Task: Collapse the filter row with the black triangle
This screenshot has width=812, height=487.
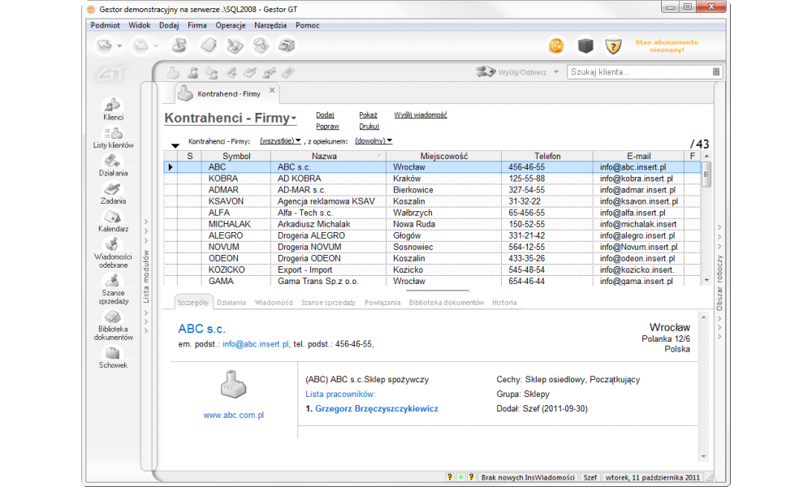Action: coord(175,145)
